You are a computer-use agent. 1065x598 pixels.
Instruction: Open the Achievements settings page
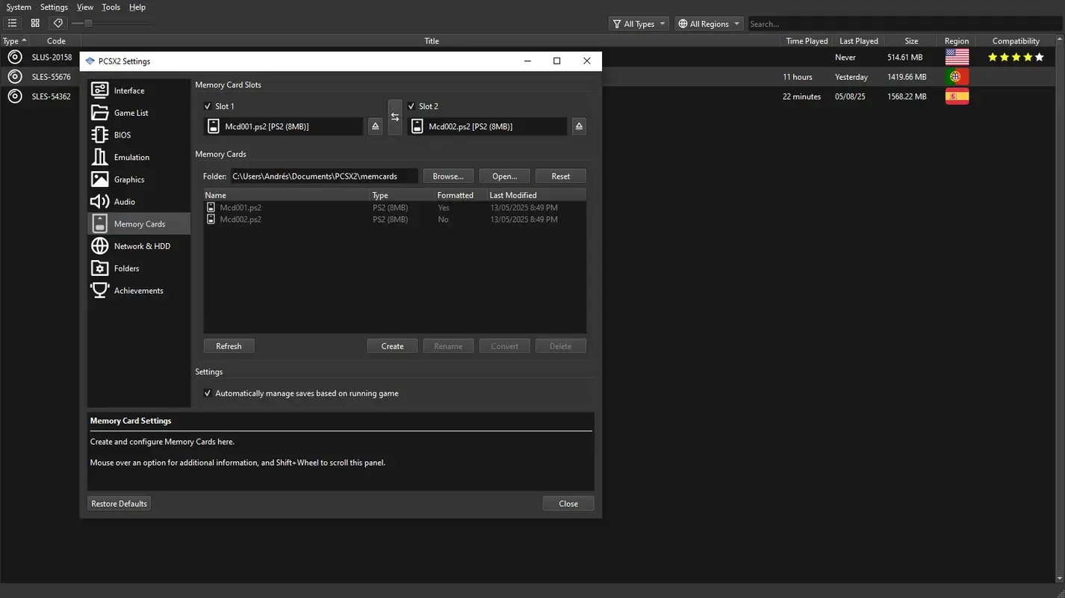[139, 290]
